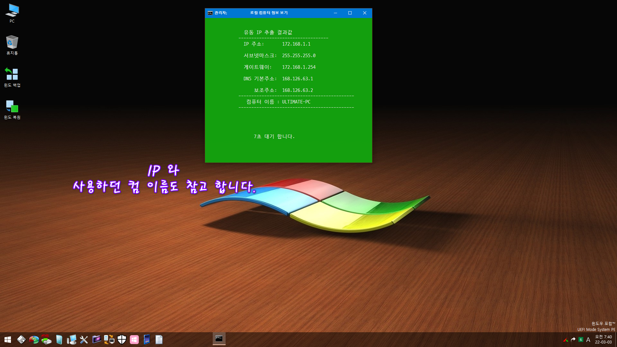This screenshot has height=347, width=617.
Task: Launch the 윈도 복원 desktop shortcut
Action: 12,110
